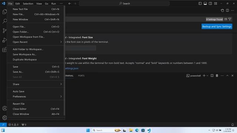Choose Save Workspace As...
Screen dimensions: 237x133
click(x=36, y=54)
